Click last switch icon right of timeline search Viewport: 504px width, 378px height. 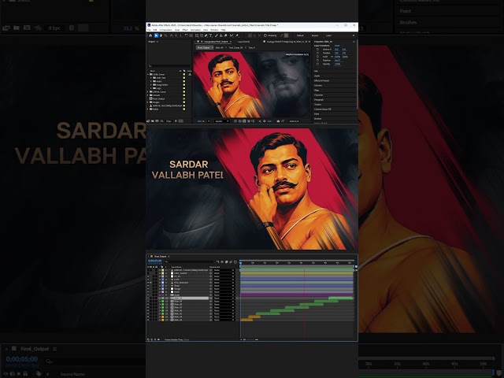(235, 262)
